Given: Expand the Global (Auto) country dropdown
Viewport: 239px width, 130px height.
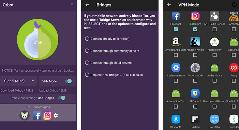Looking at the screenshot, I should pyautogui.click(x=19, y=81).
